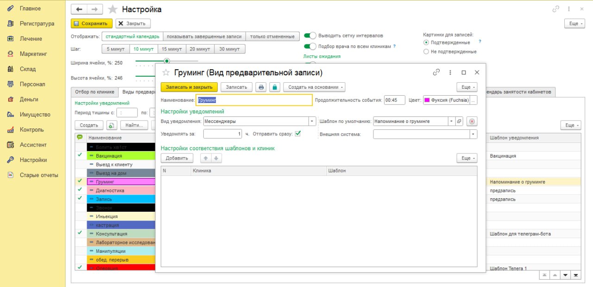Open the Создать на основании dropdown
The image size is (593, 287).
point(315,87)
